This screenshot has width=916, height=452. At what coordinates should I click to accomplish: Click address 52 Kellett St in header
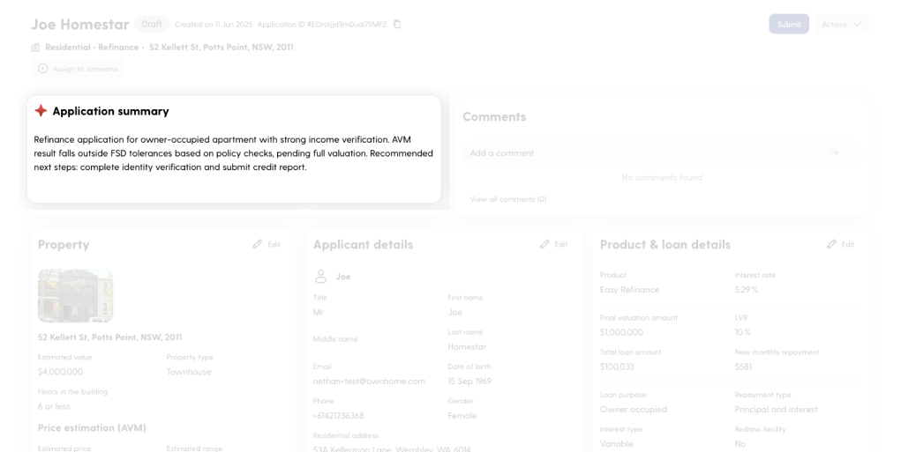[x=221, y=48]
